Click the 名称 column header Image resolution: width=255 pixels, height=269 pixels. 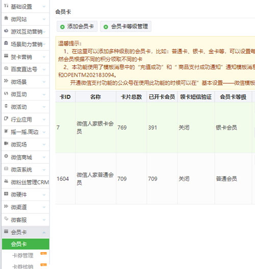coord(95,97)
